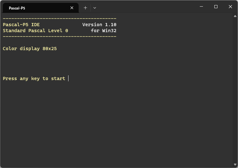Expand the new tab profile dropdown
The image size is (238, 168).
pyautogui.click(x=95, y=8)
